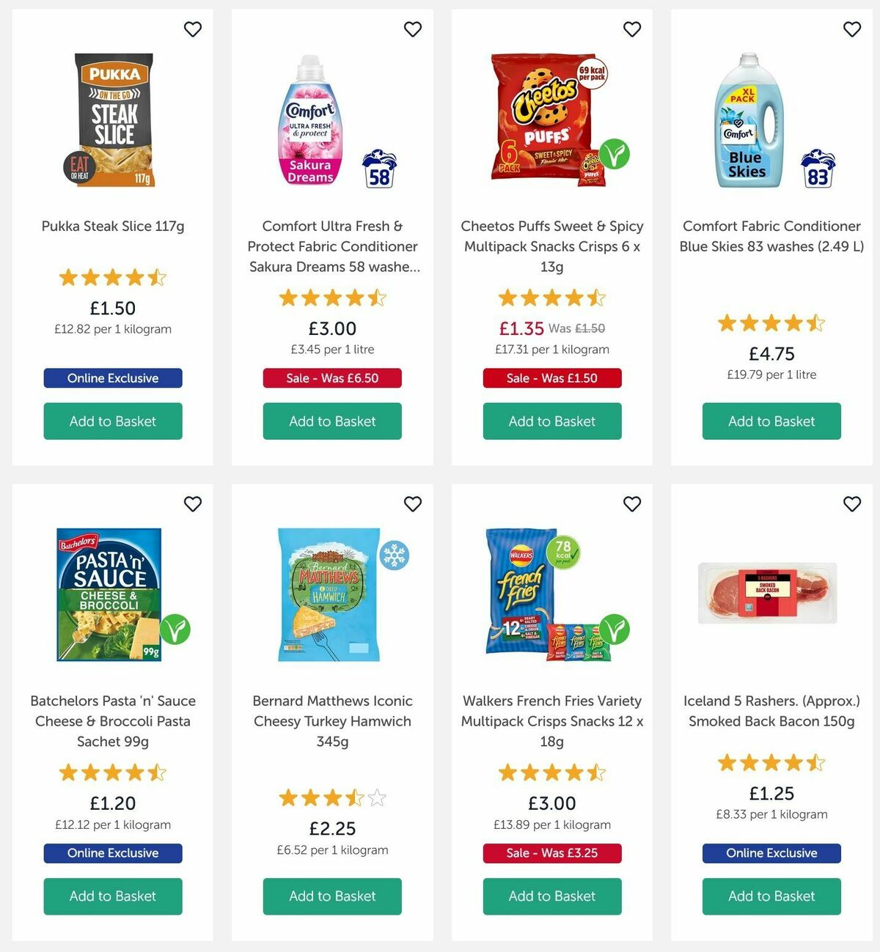Click the heart on Comfort Blue Skies conditioner
The height and width of the screenshot is (952, 880).
852,29
